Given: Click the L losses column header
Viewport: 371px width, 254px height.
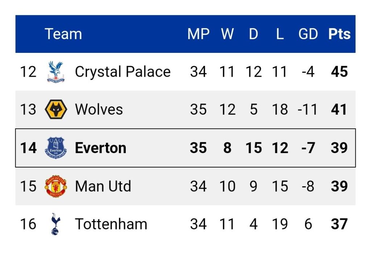Looking at the screenshot, I should 280,34.
